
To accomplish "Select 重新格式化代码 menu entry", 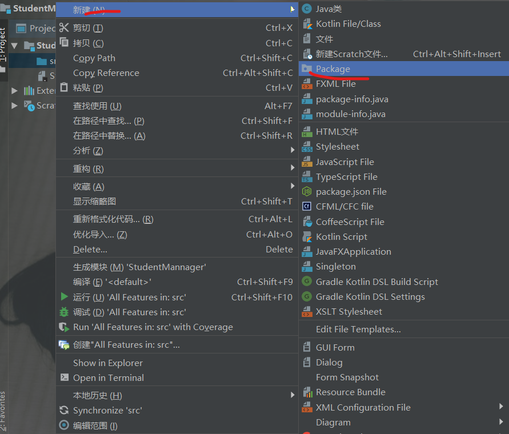I will click(177, 219).
